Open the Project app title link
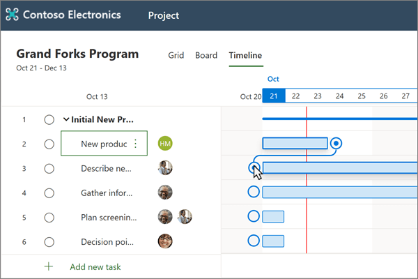 tap(164, 15)
